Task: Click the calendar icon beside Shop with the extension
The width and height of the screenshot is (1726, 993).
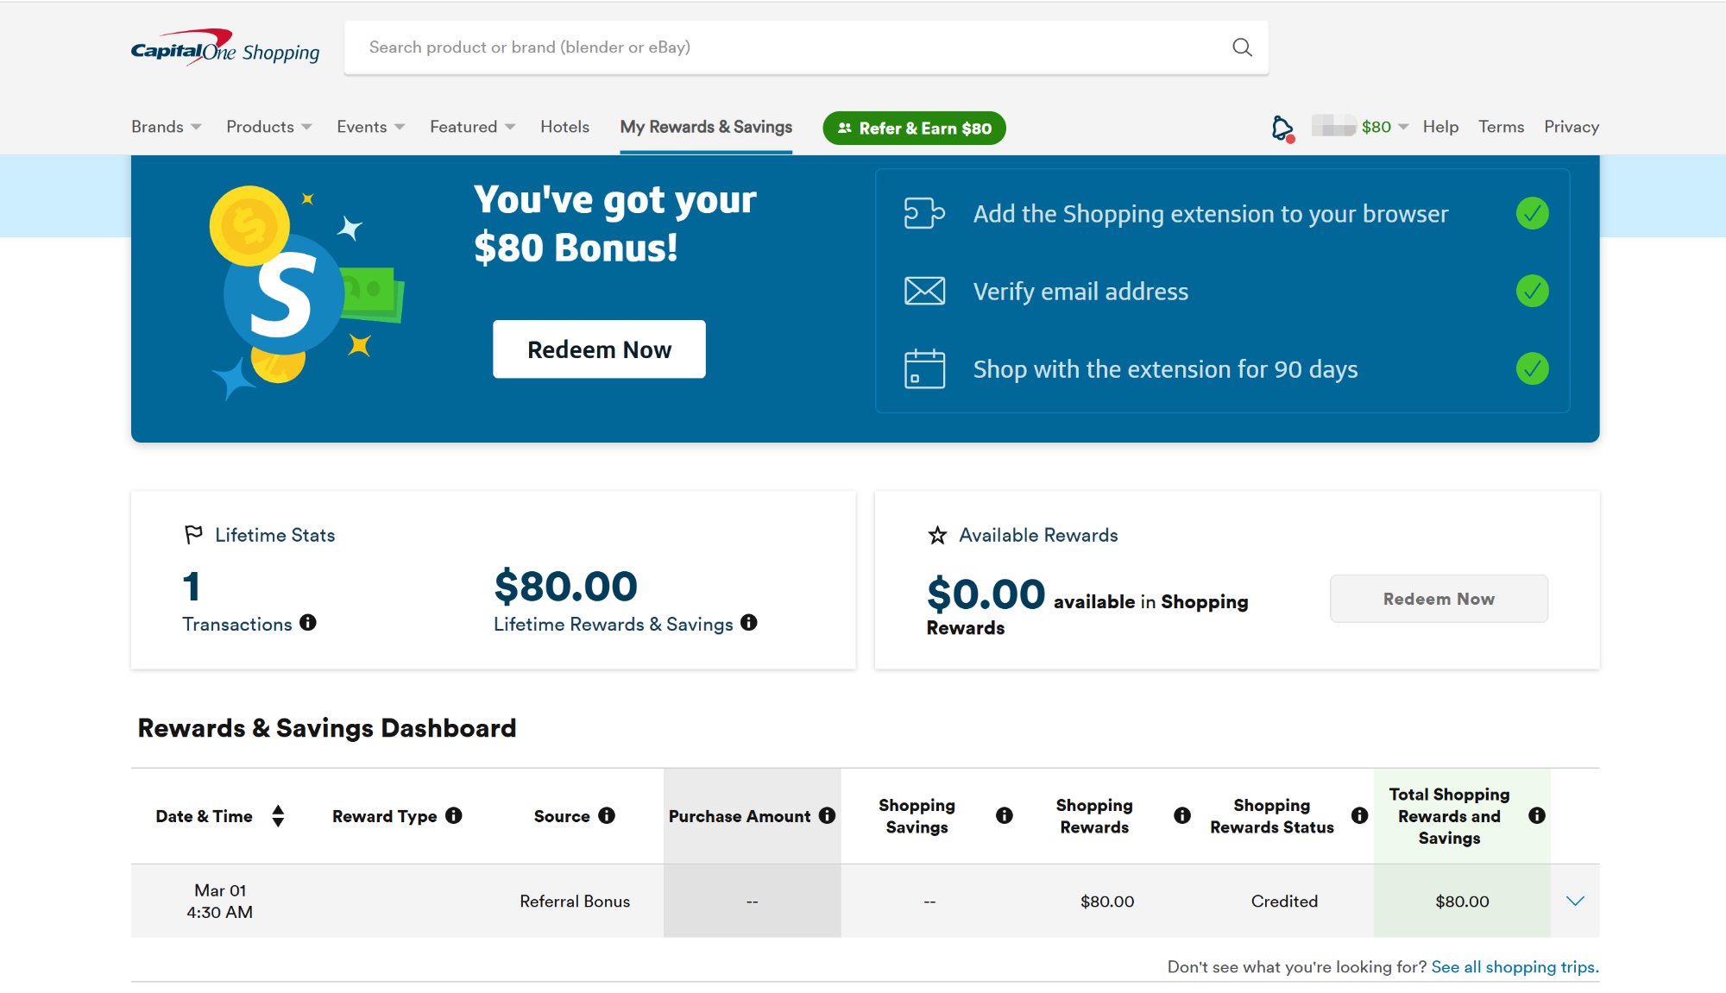Action: click(924, 368)
